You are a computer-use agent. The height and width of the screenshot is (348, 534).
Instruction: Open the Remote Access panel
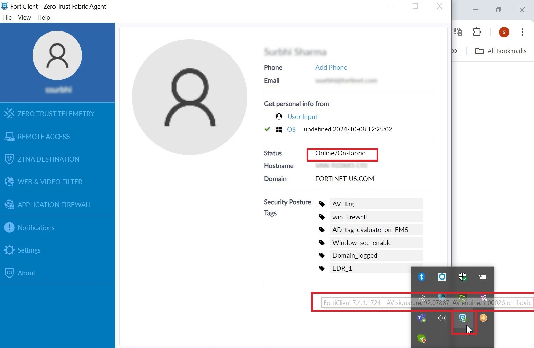43,136
